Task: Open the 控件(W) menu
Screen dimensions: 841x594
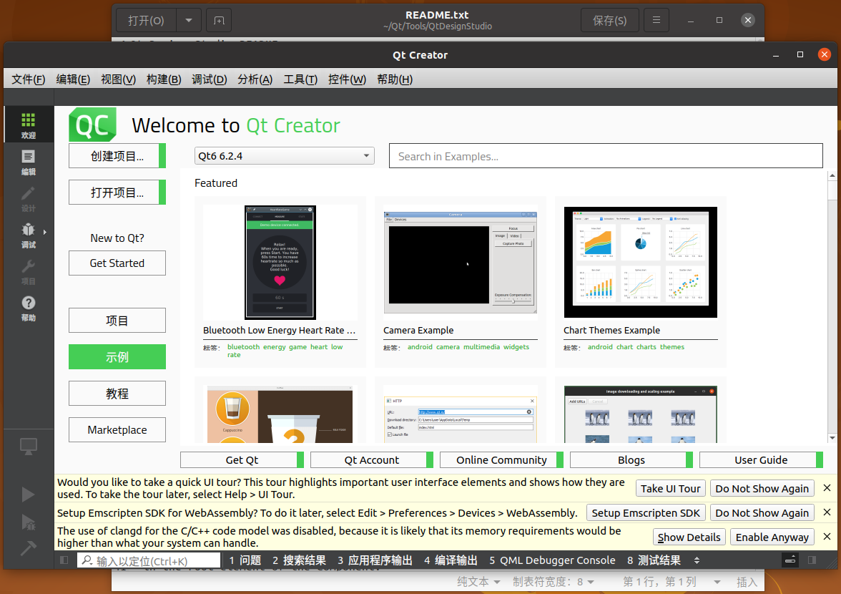Action: [347, 79]
